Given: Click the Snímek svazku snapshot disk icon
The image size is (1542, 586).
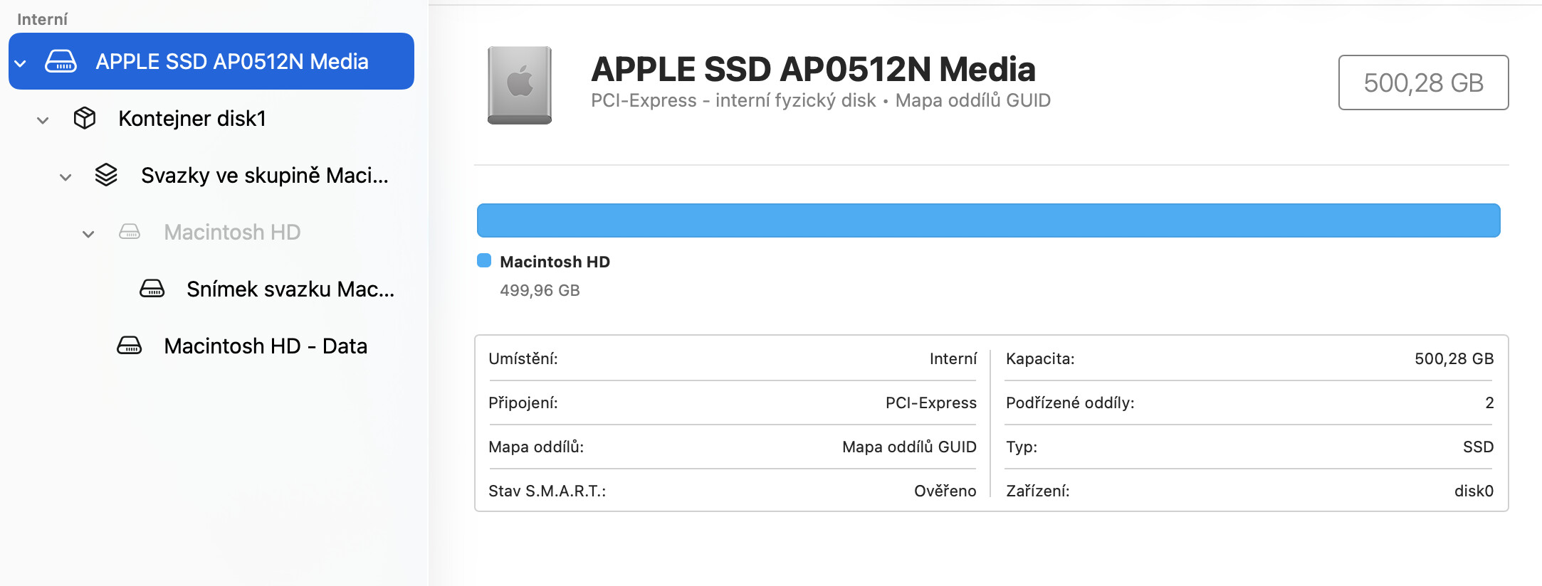Looking at the screenshot, I should (x=152, y=289).
